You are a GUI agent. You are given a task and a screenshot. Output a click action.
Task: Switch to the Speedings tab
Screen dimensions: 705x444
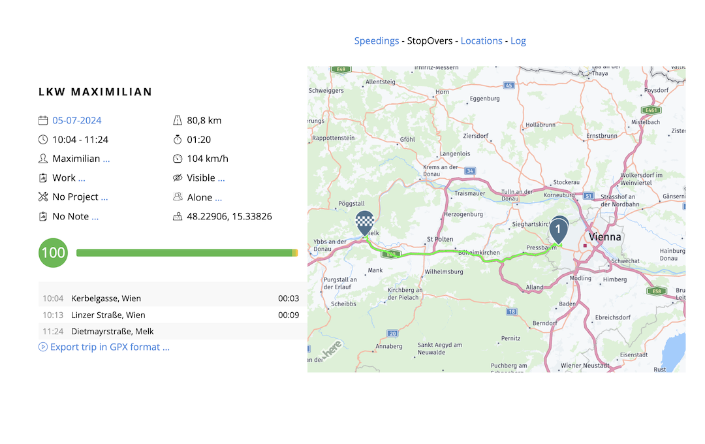tap(377, 40)
